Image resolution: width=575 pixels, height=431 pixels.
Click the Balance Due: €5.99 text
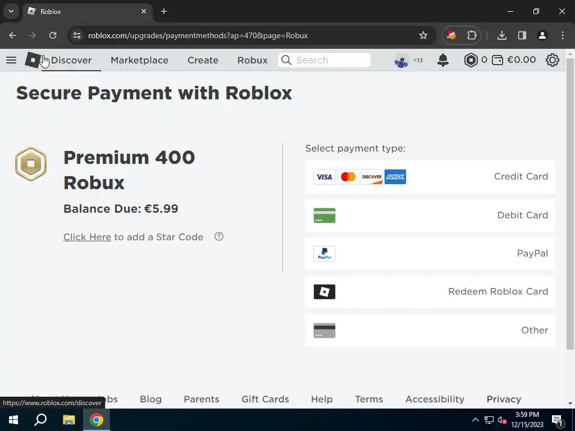[x=121, y=209]
